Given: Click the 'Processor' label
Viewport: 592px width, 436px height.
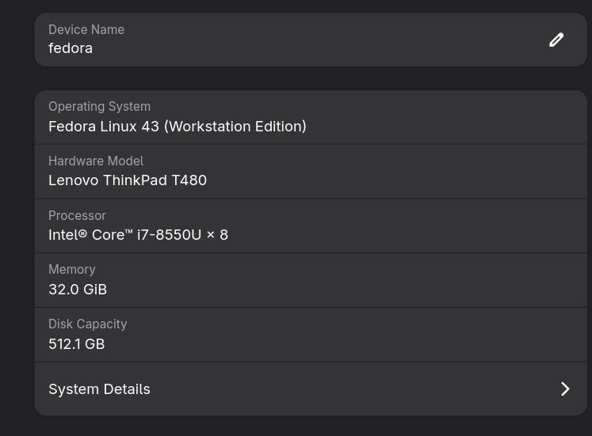Looking at the screenshot, I should tap(77, 215).
